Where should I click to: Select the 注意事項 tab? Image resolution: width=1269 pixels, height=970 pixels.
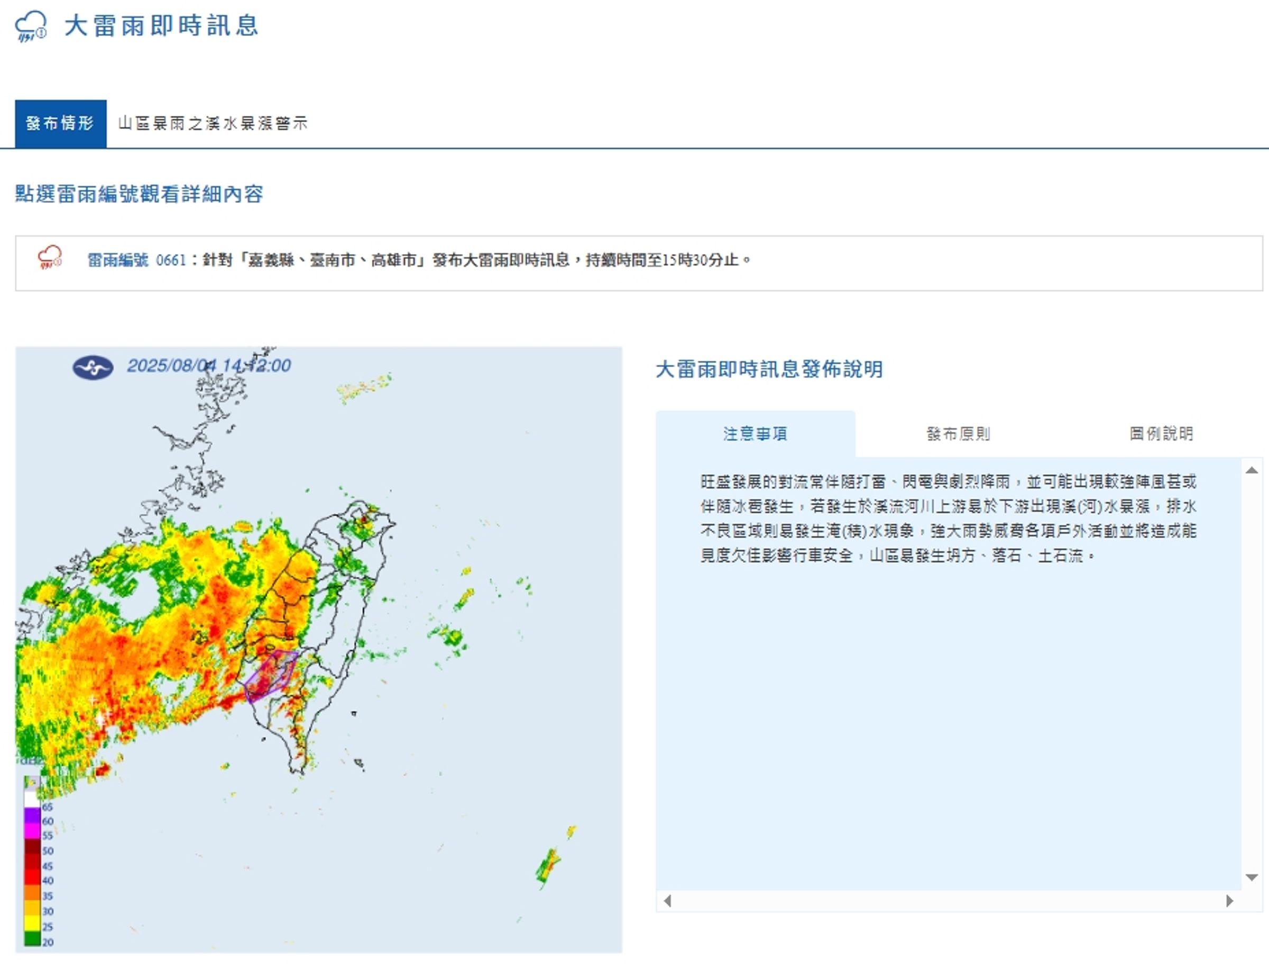tap(755, 433)
